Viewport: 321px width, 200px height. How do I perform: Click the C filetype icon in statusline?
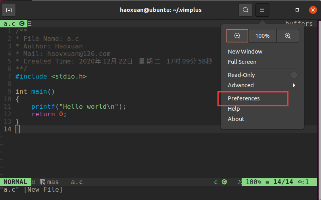[224, 182]
